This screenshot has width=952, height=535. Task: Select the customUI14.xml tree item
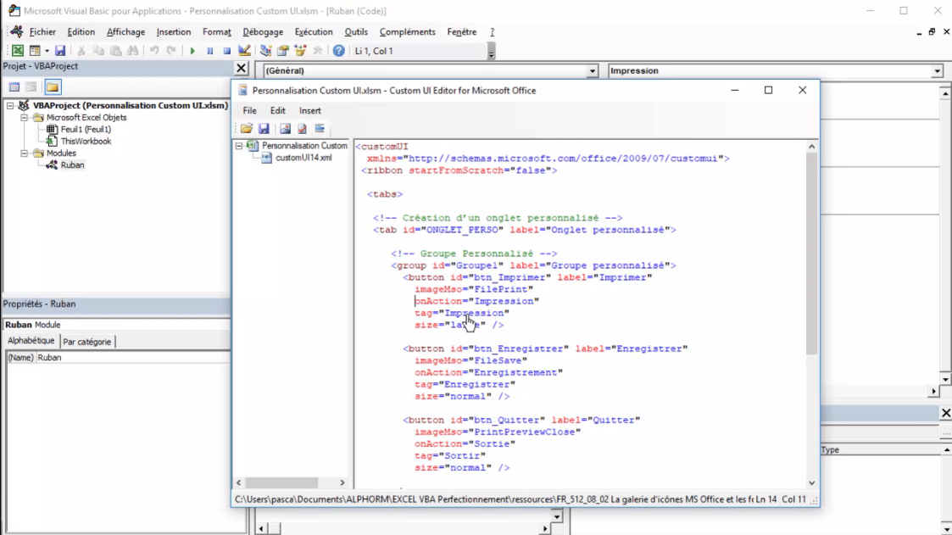click(304, 156)
